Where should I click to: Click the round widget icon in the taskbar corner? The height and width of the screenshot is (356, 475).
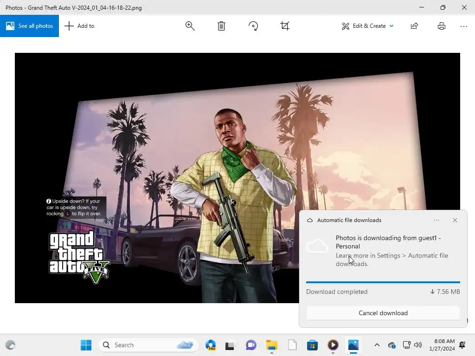[10, 345]
